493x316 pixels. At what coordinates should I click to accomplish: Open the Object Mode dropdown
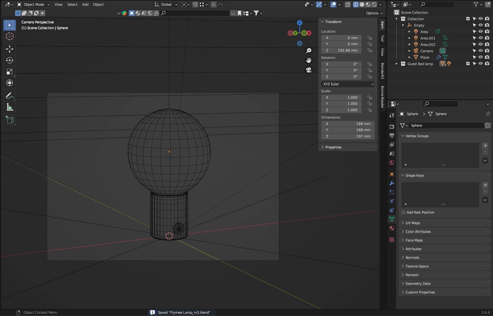click(x=33, y=4)
